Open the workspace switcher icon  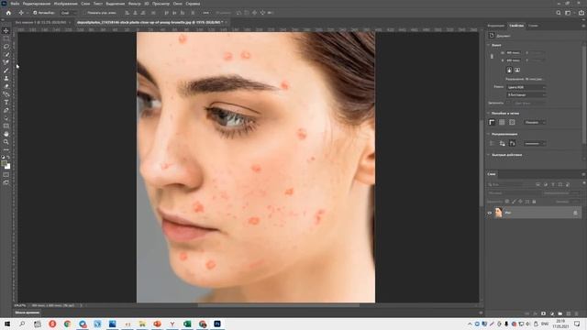tap(569, 13)
